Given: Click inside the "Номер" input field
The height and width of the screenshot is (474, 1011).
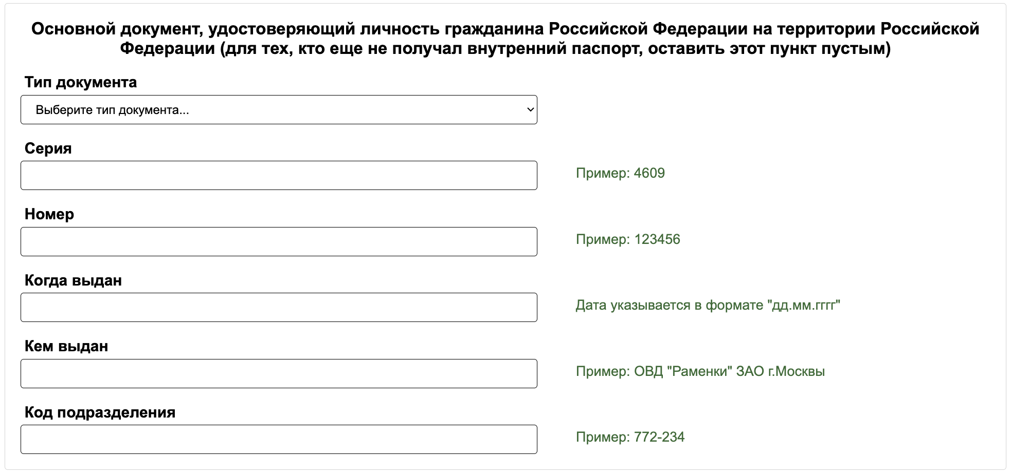Looking at the screenshot, I should [x=278, y=241].
